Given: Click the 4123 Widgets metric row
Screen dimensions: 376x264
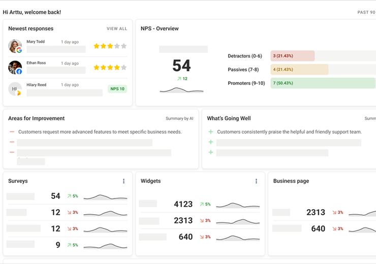Looking at the screenshot, I should tap(183, 204).
